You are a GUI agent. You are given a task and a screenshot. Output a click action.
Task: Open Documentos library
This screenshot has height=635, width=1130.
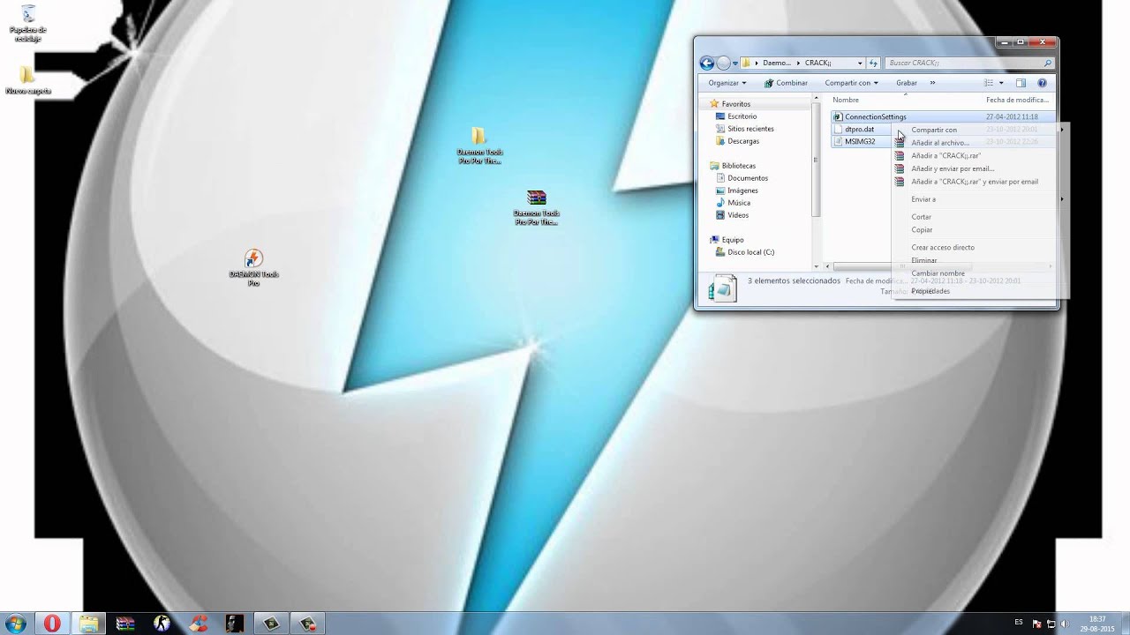747,178
